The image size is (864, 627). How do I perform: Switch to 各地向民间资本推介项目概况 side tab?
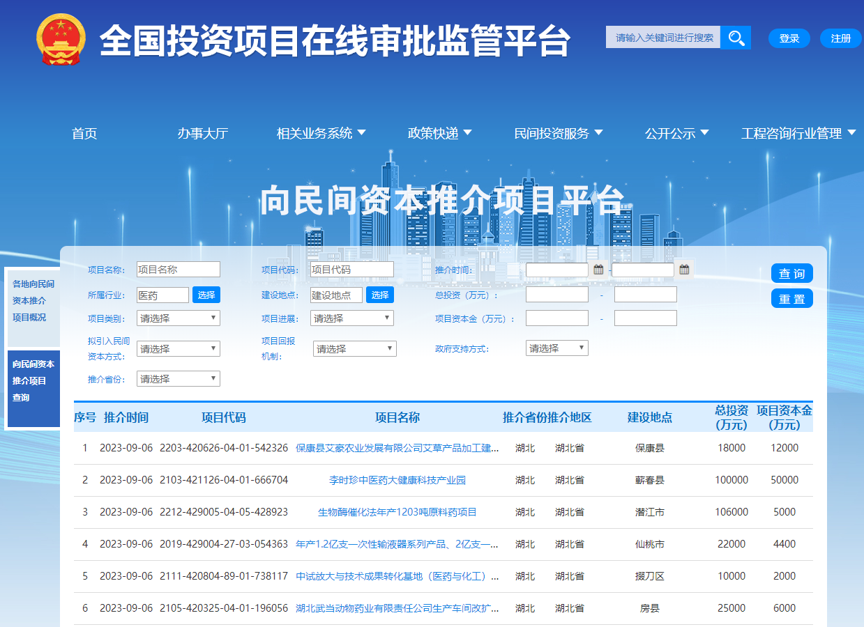click(33, 301)
